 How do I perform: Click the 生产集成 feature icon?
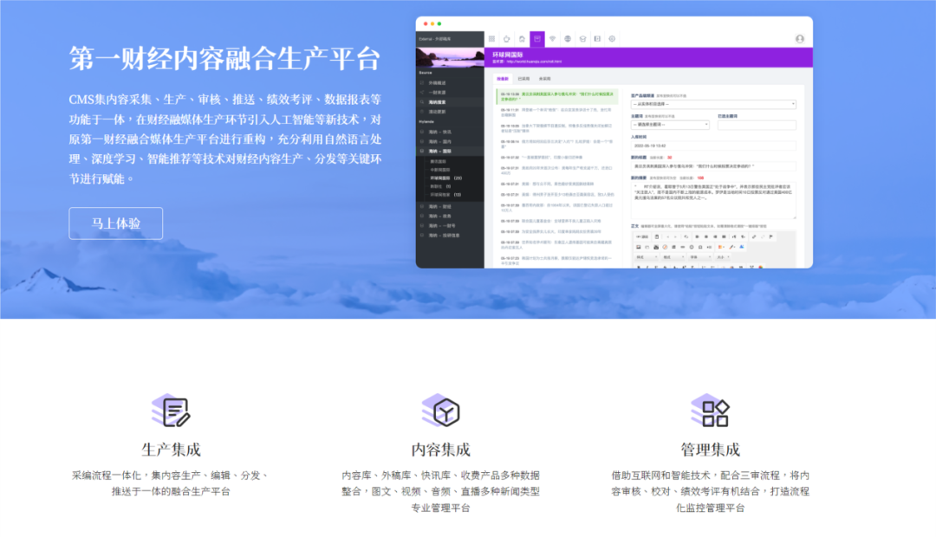[x=171, y=411]
